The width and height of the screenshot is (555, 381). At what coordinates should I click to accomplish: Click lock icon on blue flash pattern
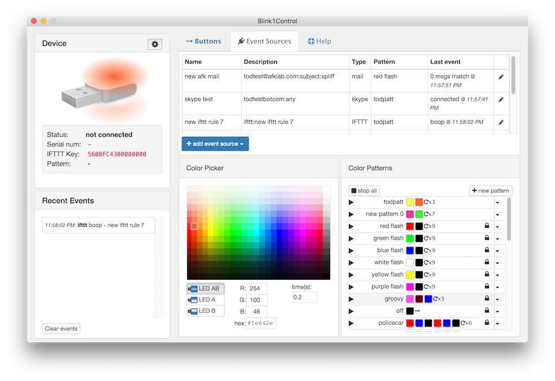tap(487, 250)
